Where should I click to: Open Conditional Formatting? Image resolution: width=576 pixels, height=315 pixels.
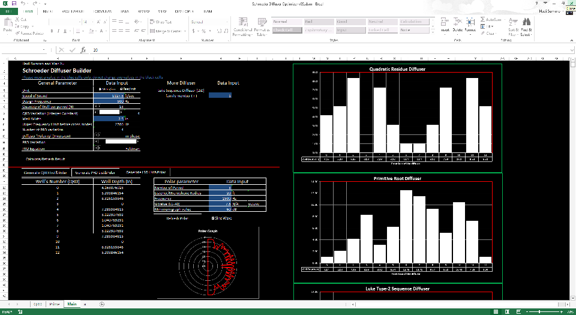(x=242, y=27)
